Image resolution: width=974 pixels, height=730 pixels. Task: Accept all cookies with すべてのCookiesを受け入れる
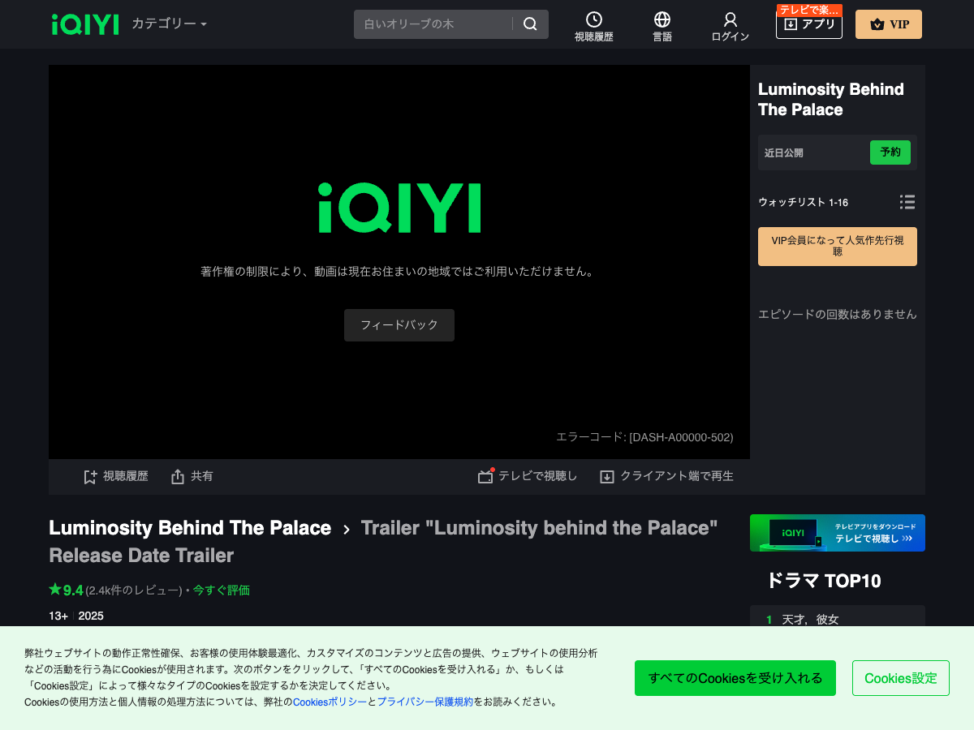(735, 678)
